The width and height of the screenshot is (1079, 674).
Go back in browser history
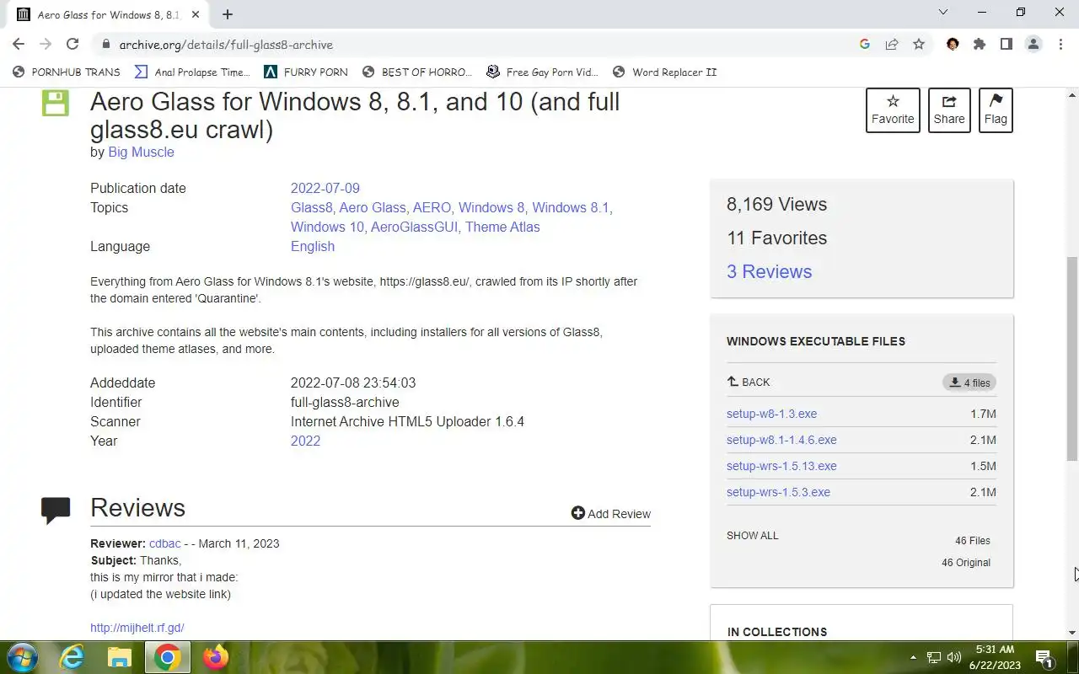tap(19, 45)
